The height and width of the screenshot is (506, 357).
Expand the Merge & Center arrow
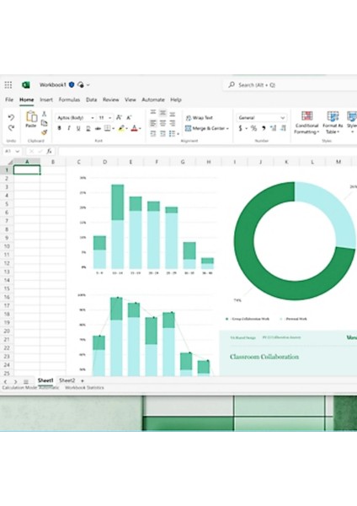227,128
